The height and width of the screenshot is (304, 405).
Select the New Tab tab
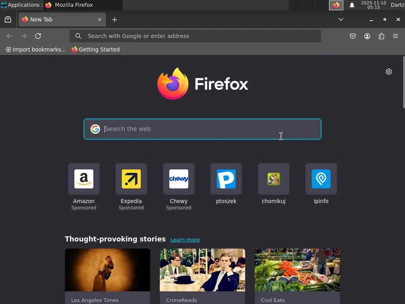(x=62, y=19)
